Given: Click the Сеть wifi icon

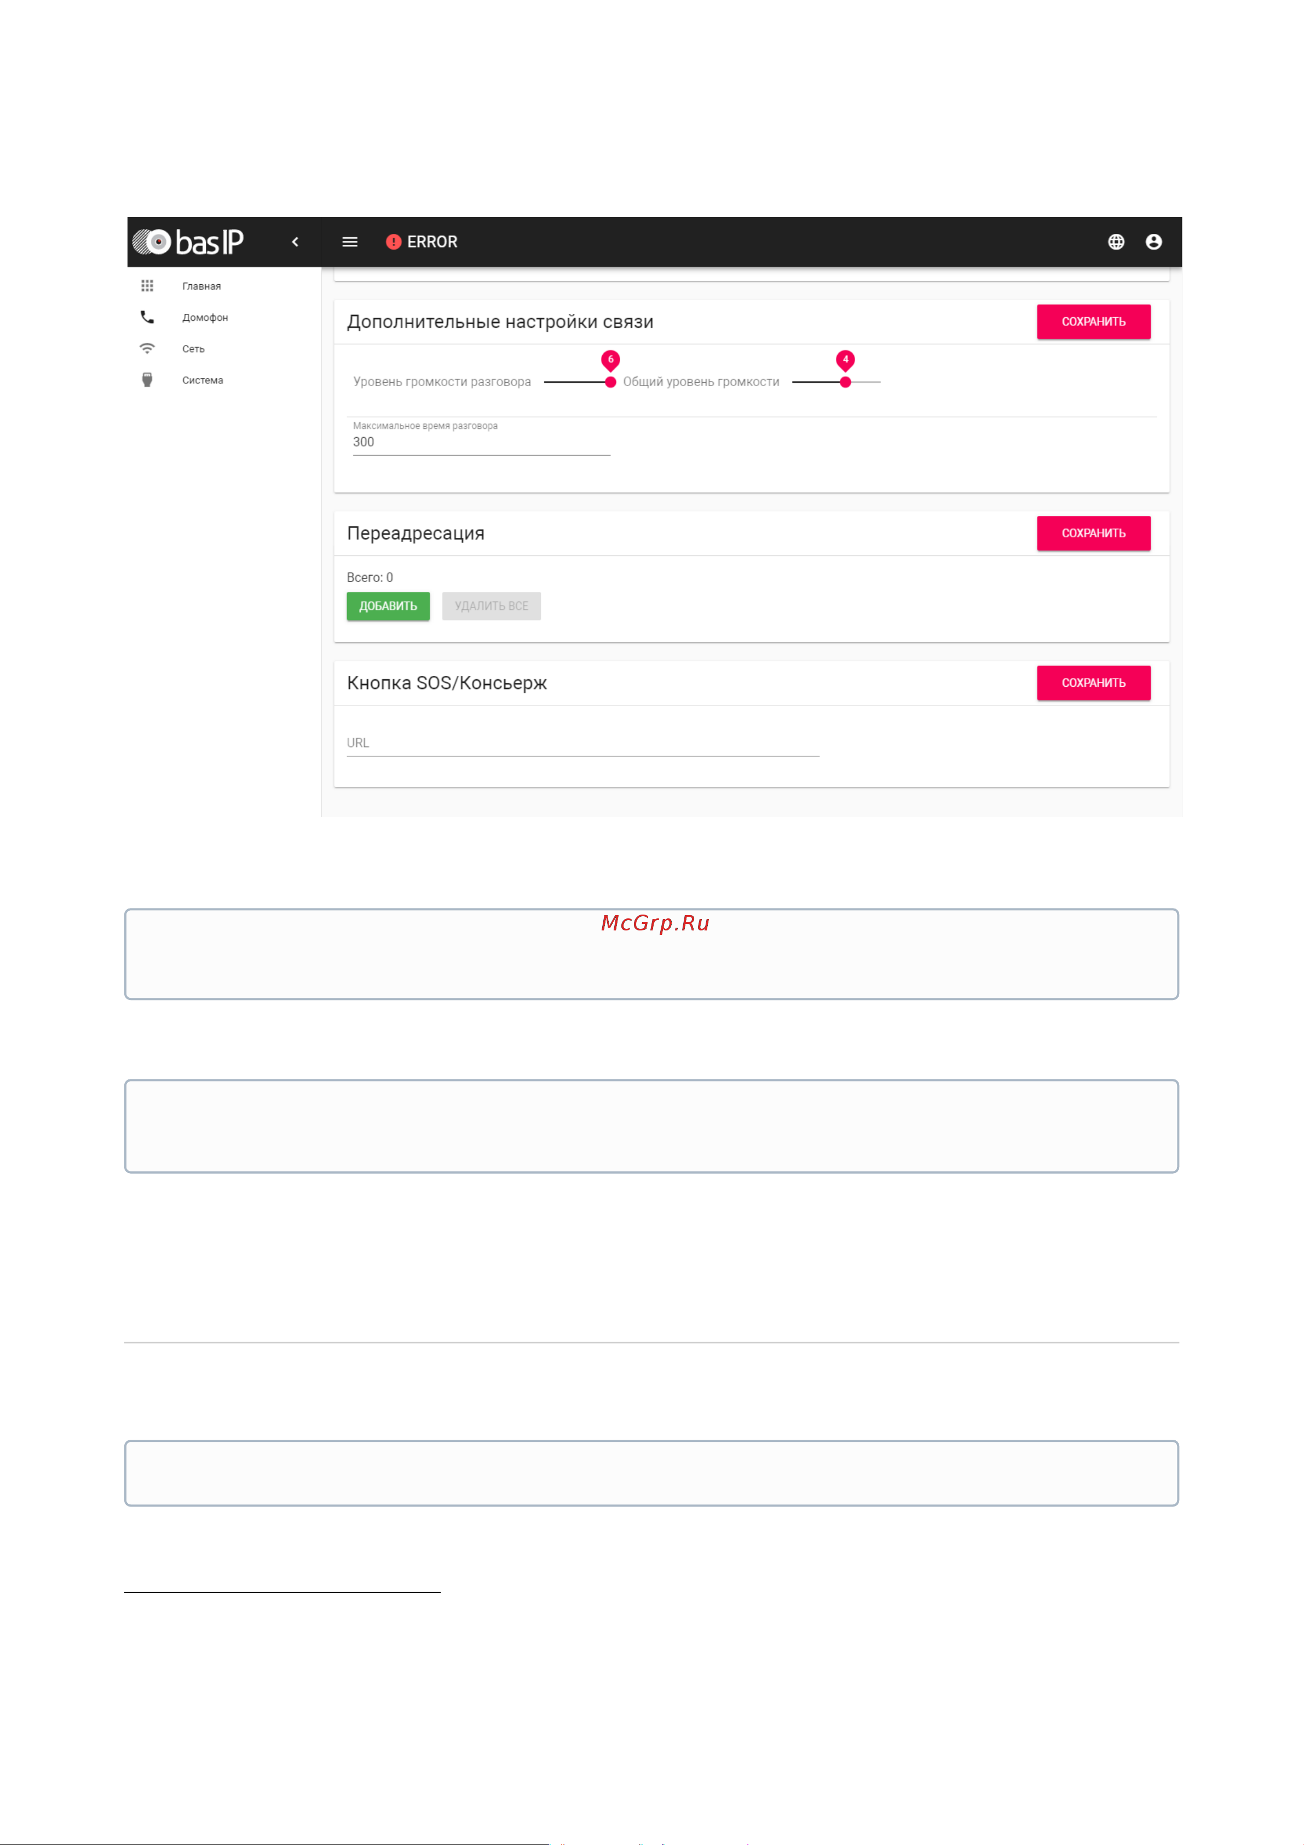Looking at the screenshot, I should tap(147, 349).
